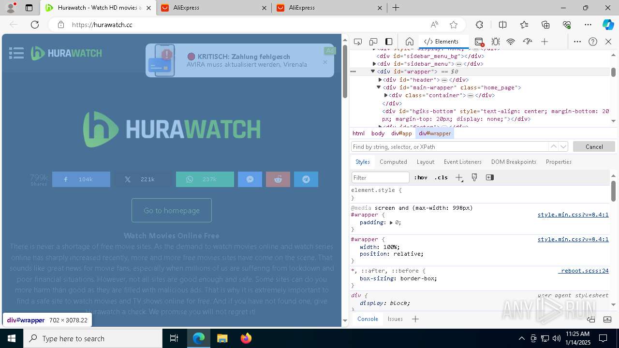619x348 pixels.
Task: Open the Properties tab
Action: 559,162
